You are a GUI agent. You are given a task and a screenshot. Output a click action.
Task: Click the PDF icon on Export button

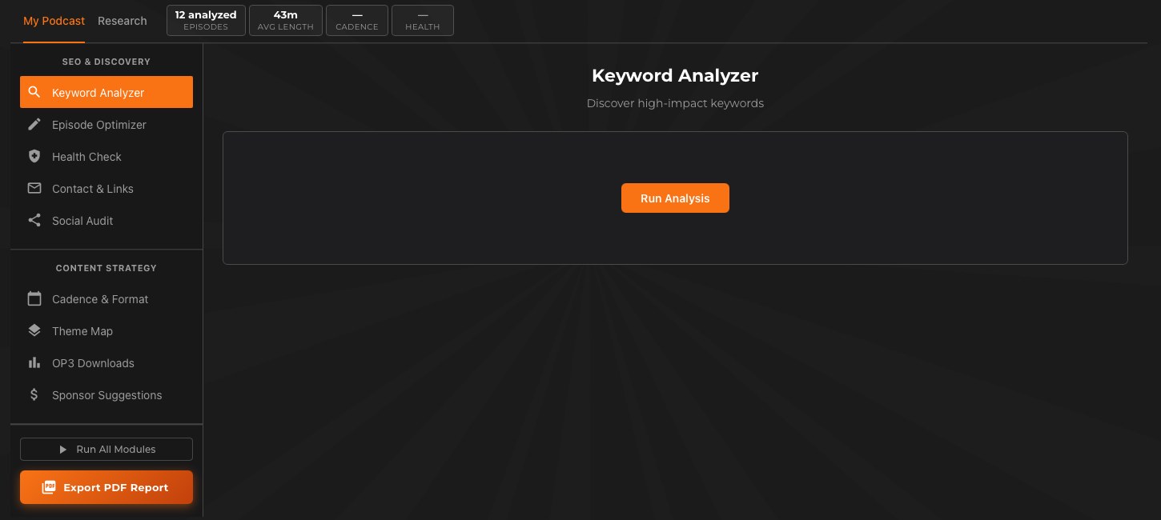(49, 487)
